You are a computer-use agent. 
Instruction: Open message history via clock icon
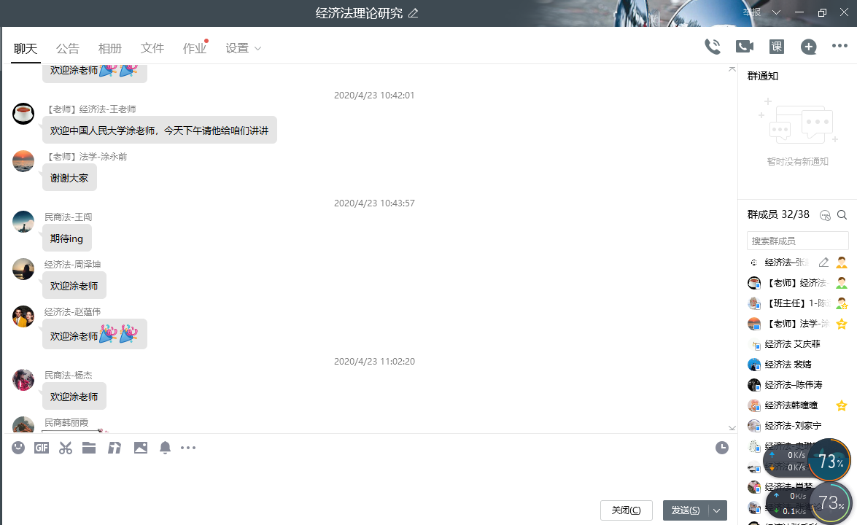pos(721,448)
